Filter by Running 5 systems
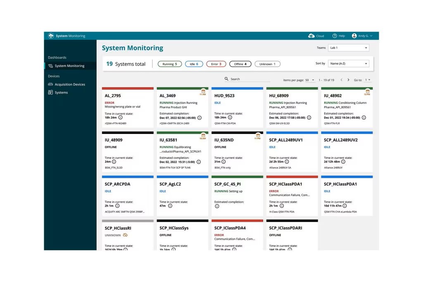Image resolution: width=423 pixels, height=282 pixels. tap(170, 64)
